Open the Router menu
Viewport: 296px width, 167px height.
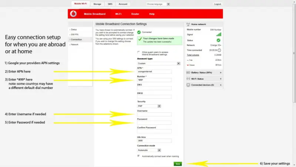tap(135, 14)
